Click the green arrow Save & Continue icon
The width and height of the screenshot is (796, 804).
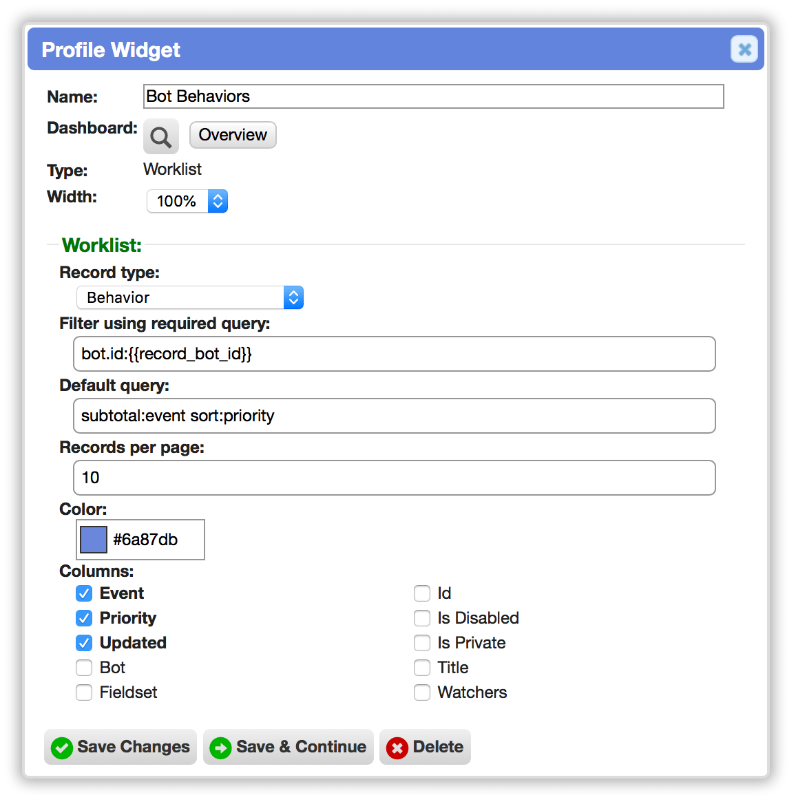(x=220, y=748)
